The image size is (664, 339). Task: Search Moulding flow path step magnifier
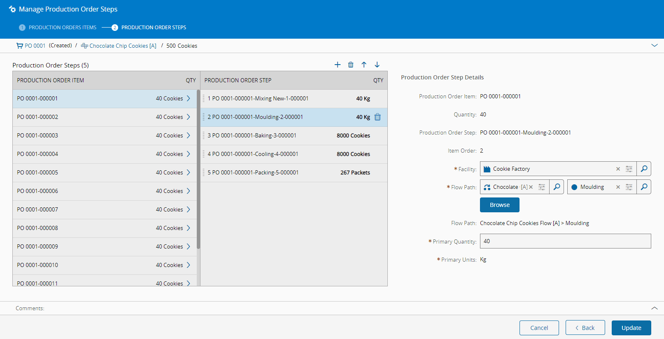point(644,187)
